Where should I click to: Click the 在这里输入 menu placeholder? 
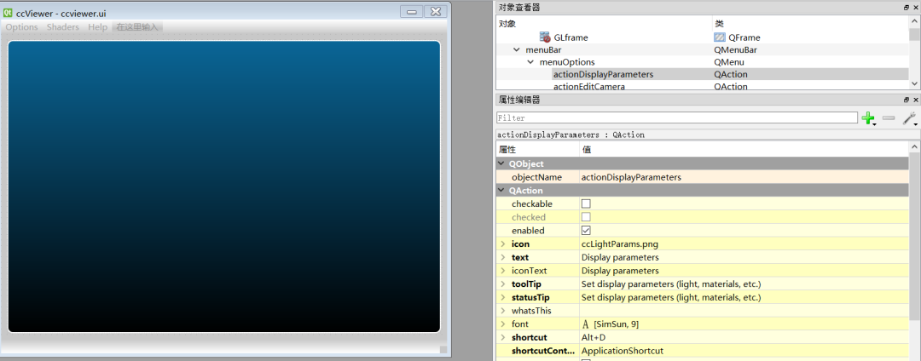pos(137,27)
